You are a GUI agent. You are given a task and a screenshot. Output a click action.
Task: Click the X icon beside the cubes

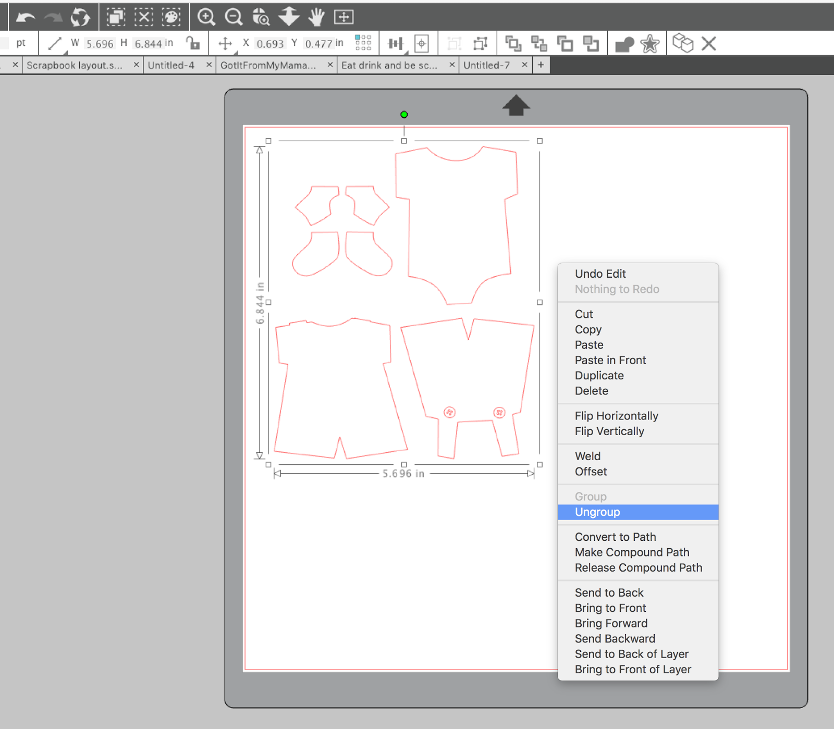(x=709, y=43)
